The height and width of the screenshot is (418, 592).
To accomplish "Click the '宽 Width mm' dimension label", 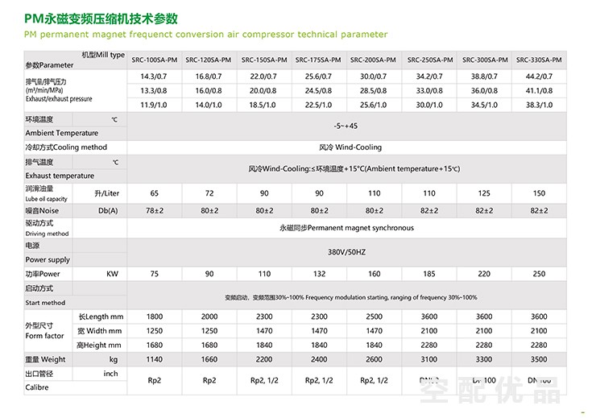I will (x=100, y=331).
